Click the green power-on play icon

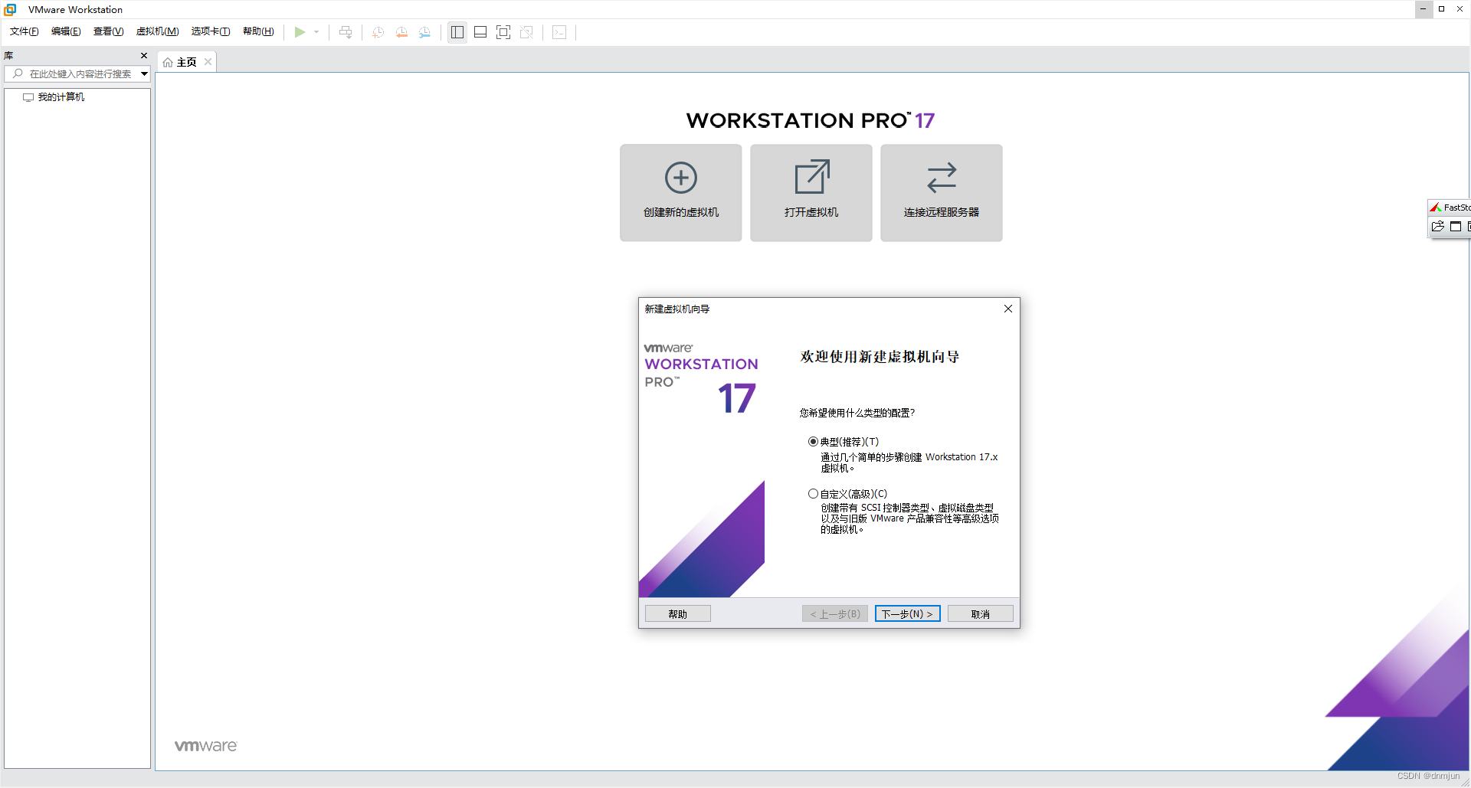[300, 32]
